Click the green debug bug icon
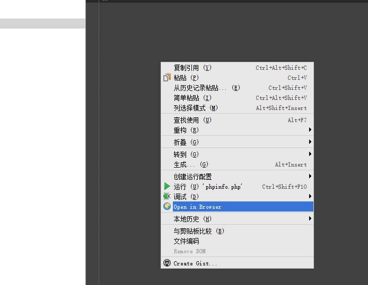Screen dimensions: 368x285 pos(167,196)
